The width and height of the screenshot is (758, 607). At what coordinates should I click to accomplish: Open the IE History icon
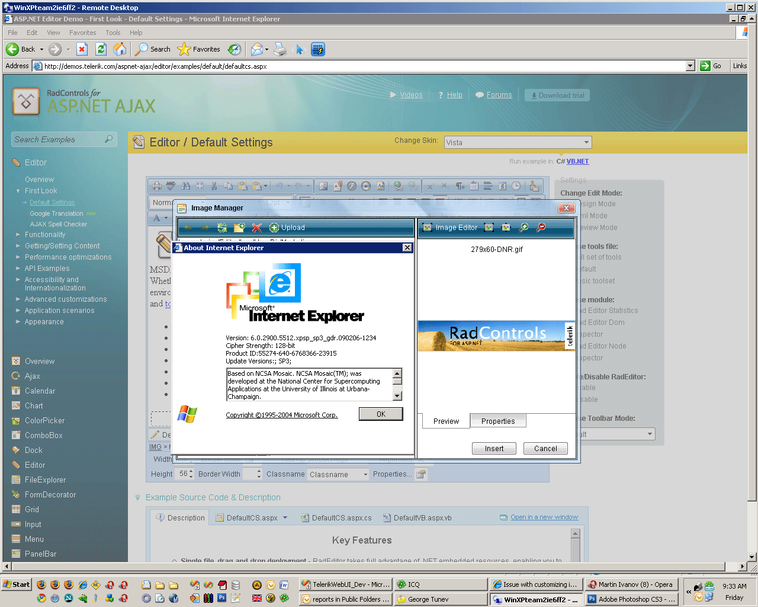tap(235, 49)
